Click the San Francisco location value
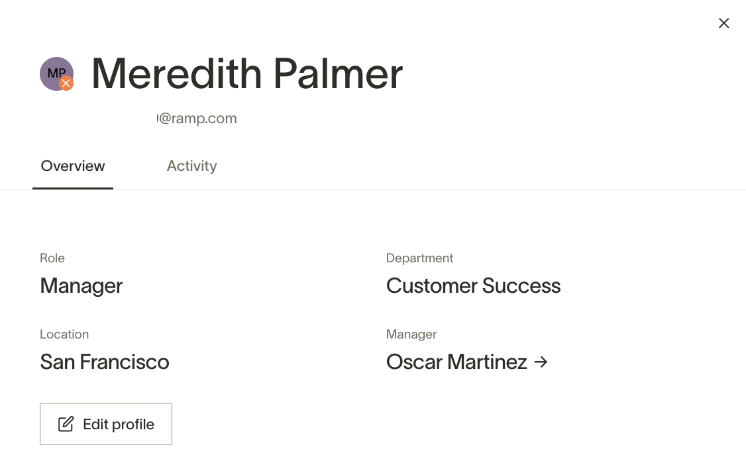Image resolution: width=746 pixels, height=473 pixels. pyautogui.click(x=105, y=362)
